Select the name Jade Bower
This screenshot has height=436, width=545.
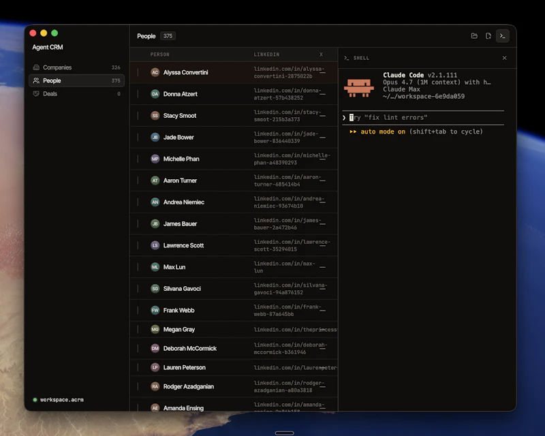(178, 138)
